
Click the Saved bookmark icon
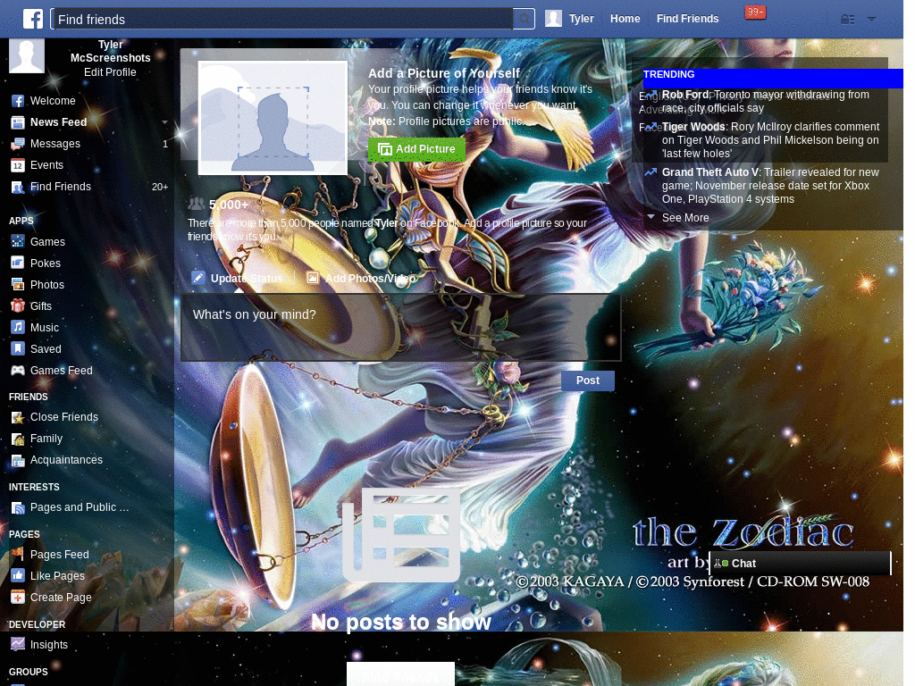[18, 349]
